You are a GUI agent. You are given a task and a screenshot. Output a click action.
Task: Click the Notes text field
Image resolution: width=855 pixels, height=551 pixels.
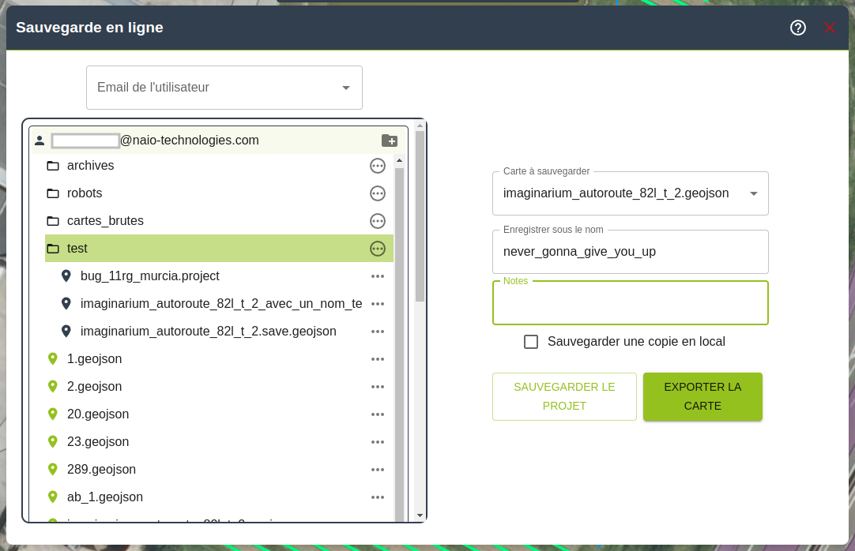[x=630, y=305]
